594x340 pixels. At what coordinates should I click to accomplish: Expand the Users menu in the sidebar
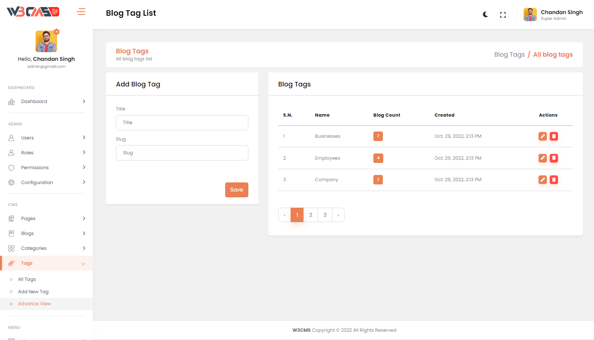pos(46,138)
